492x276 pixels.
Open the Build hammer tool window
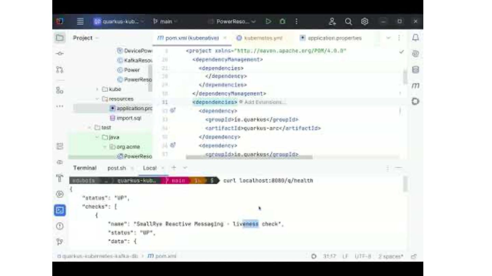pyautogui.click(x=60, y=178)
